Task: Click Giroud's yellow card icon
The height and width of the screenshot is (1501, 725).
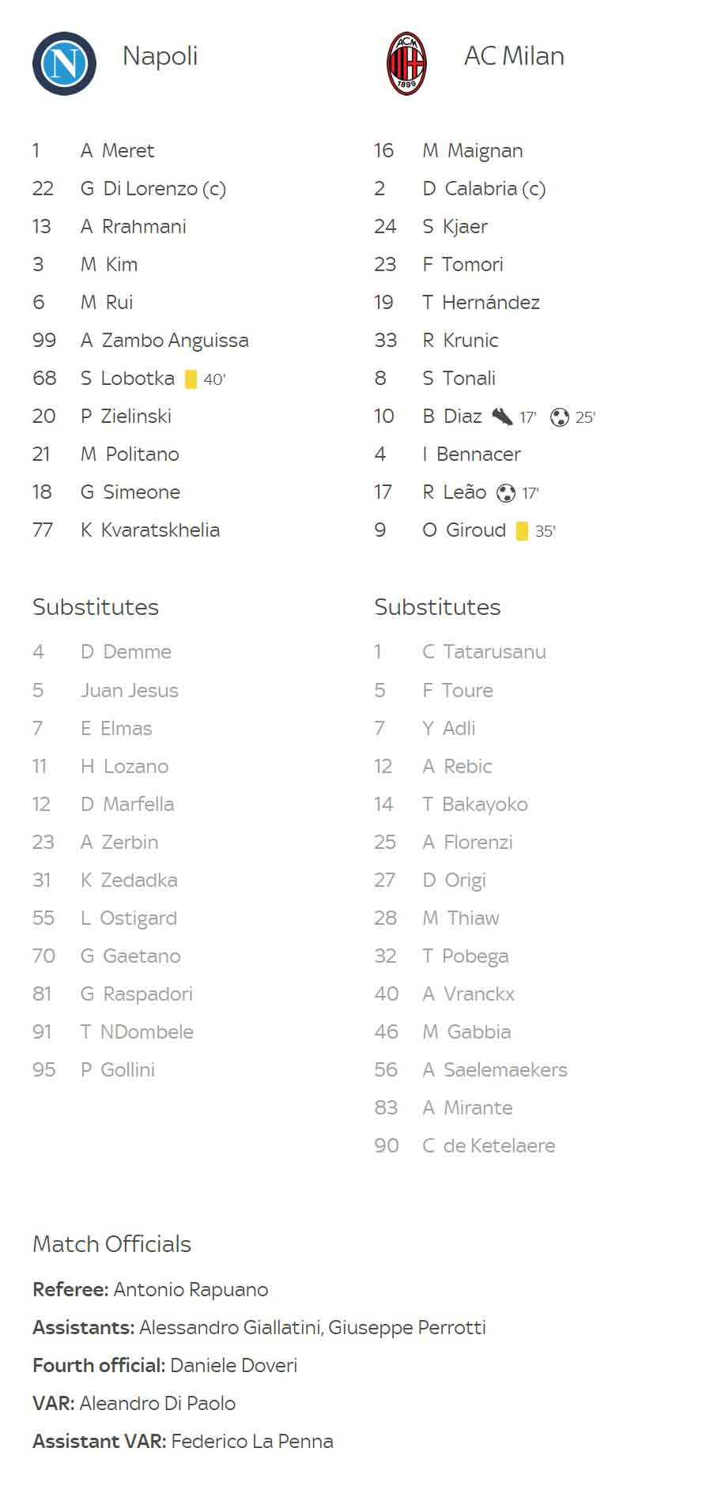Action: [x=522, y=531]
